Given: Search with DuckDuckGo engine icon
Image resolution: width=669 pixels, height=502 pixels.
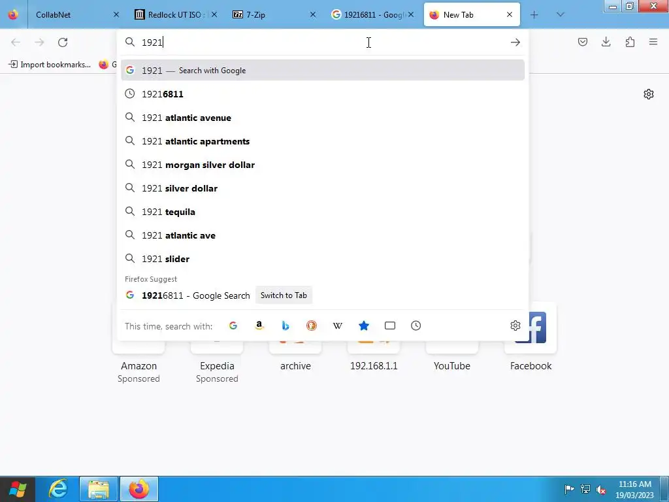Looking at the screenshot, I should (312, 326).
